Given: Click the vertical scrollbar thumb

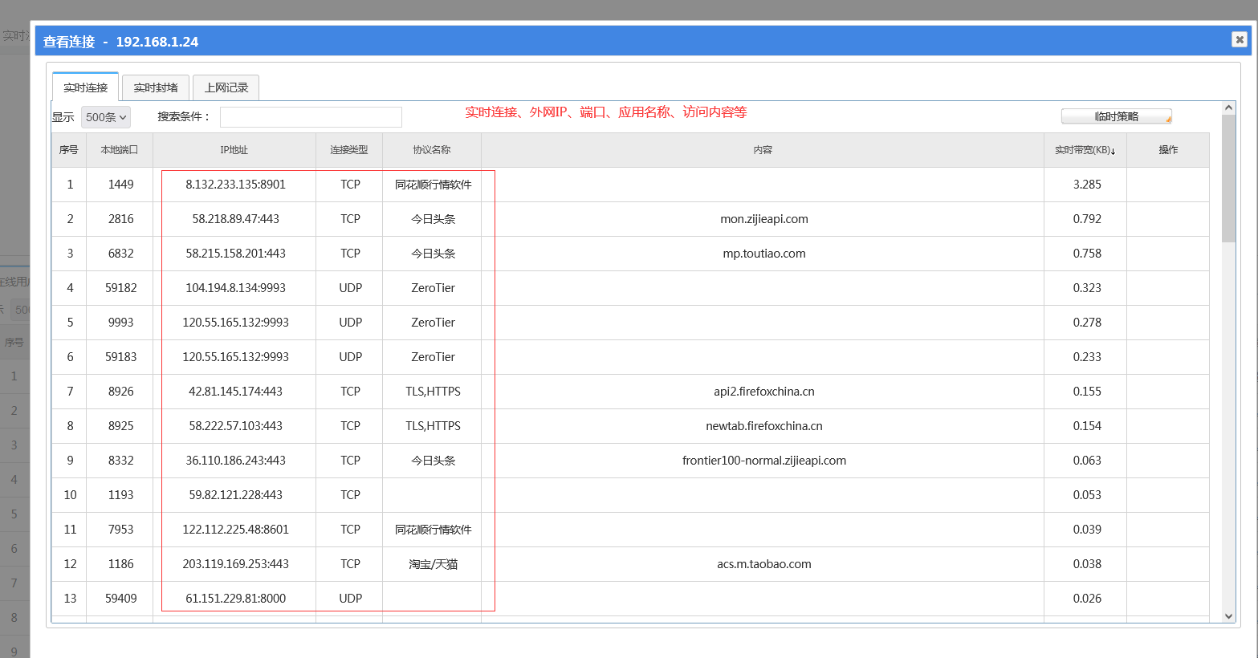Looking at the screenshot, I should tap(1228, 178).
